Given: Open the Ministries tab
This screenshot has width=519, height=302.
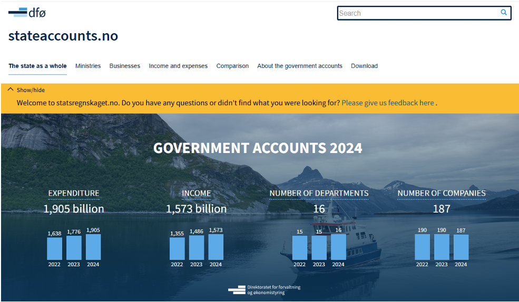Looking at the screenshot, I should click(88, 66).
